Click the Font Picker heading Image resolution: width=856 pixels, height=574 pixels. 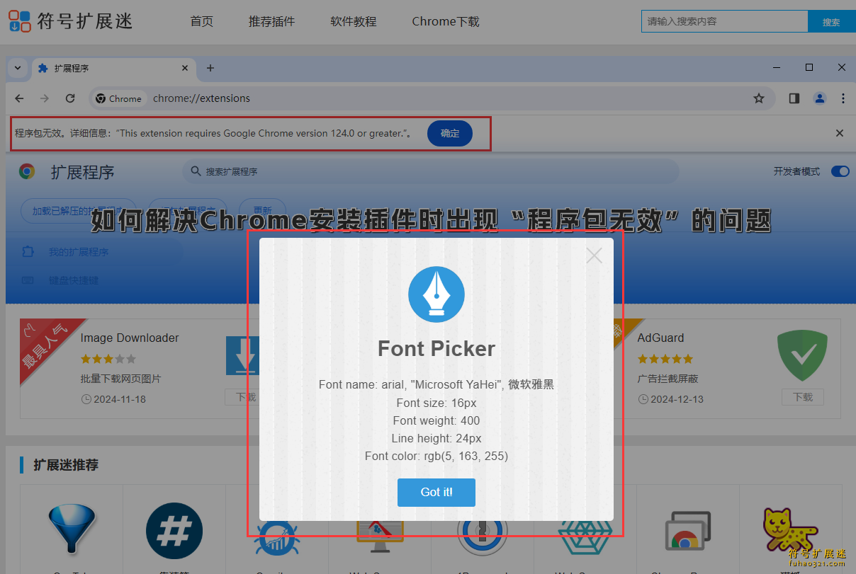437,348
